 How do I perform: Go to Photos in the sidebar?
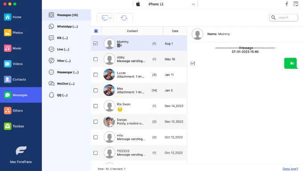tap(21, 33)
